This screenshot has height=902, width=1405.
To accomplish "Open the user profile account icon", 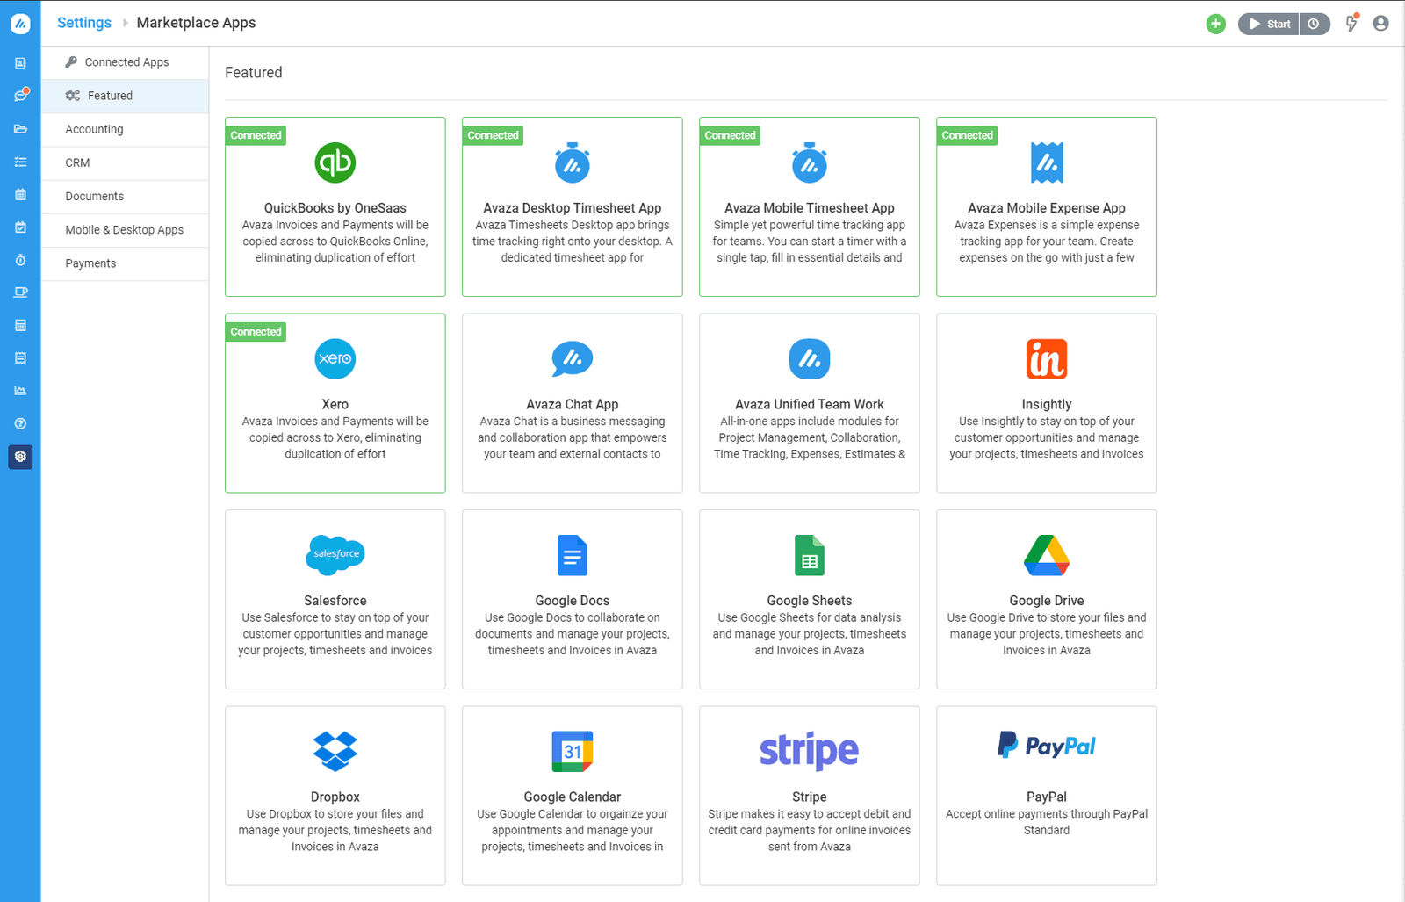I will (1380, 24).
